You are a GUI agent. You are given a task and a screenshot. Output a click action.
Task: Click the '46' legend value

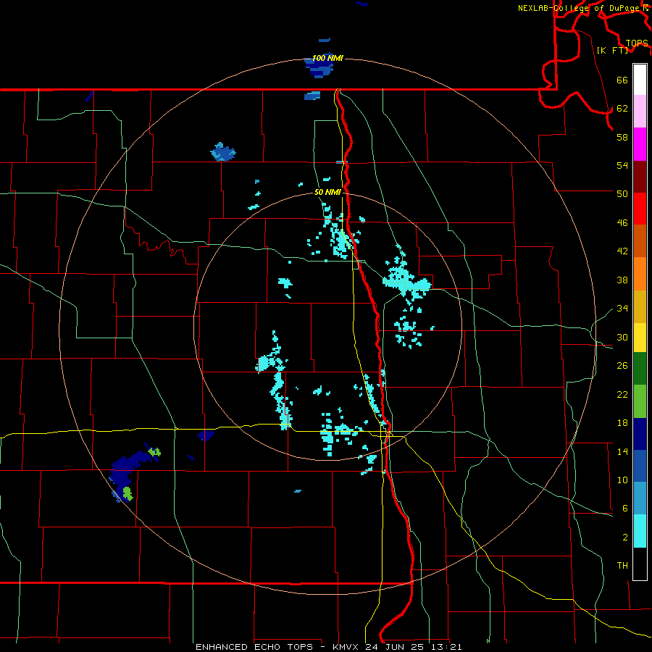click(622, 223)
